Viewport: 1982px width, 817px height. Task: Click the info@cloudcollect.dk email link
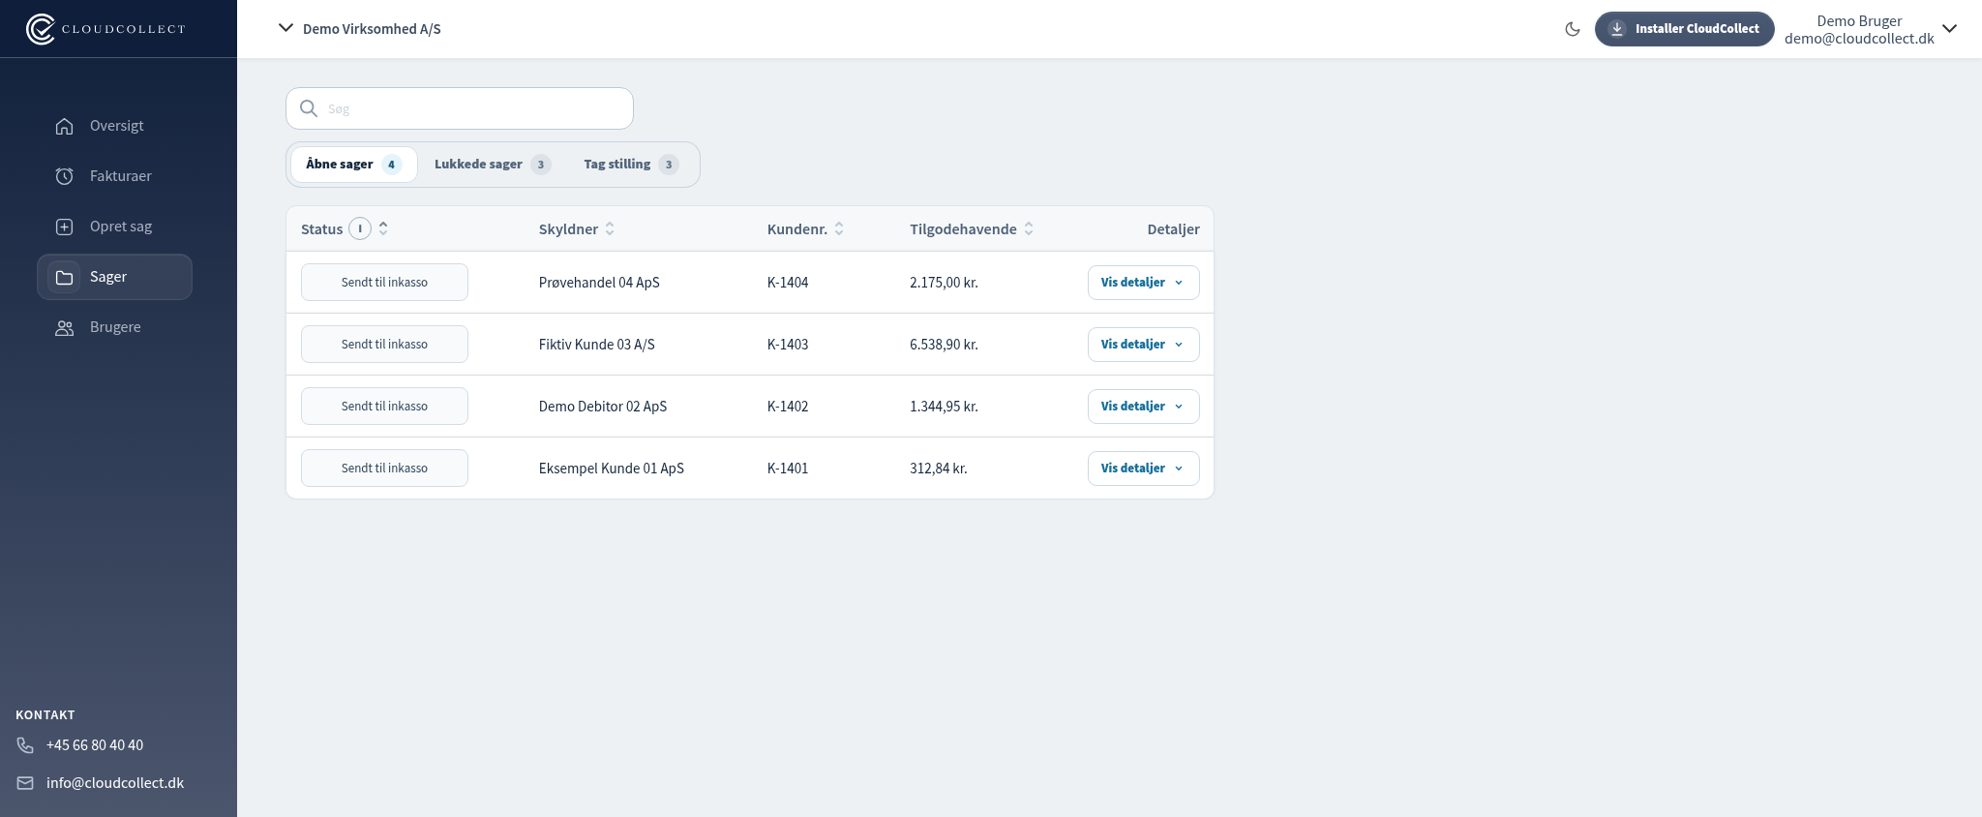pyautogui.click(x=115, y=783)
